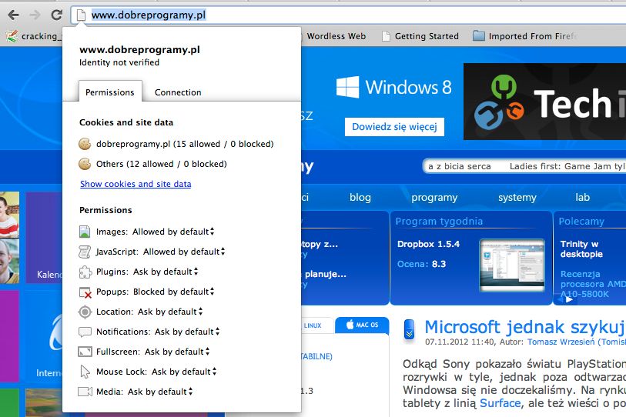This screenshot has height=417, width=626.
Task: Open the programy menu item
Action: 434,197
